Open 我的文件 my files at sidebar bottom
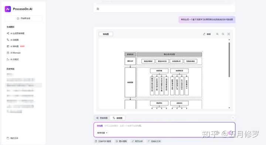Viewport: 266px width, 145px height. [13, 138]
